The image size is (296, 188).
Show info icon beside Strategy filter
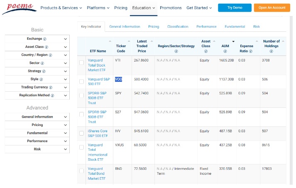coord(44,71)
